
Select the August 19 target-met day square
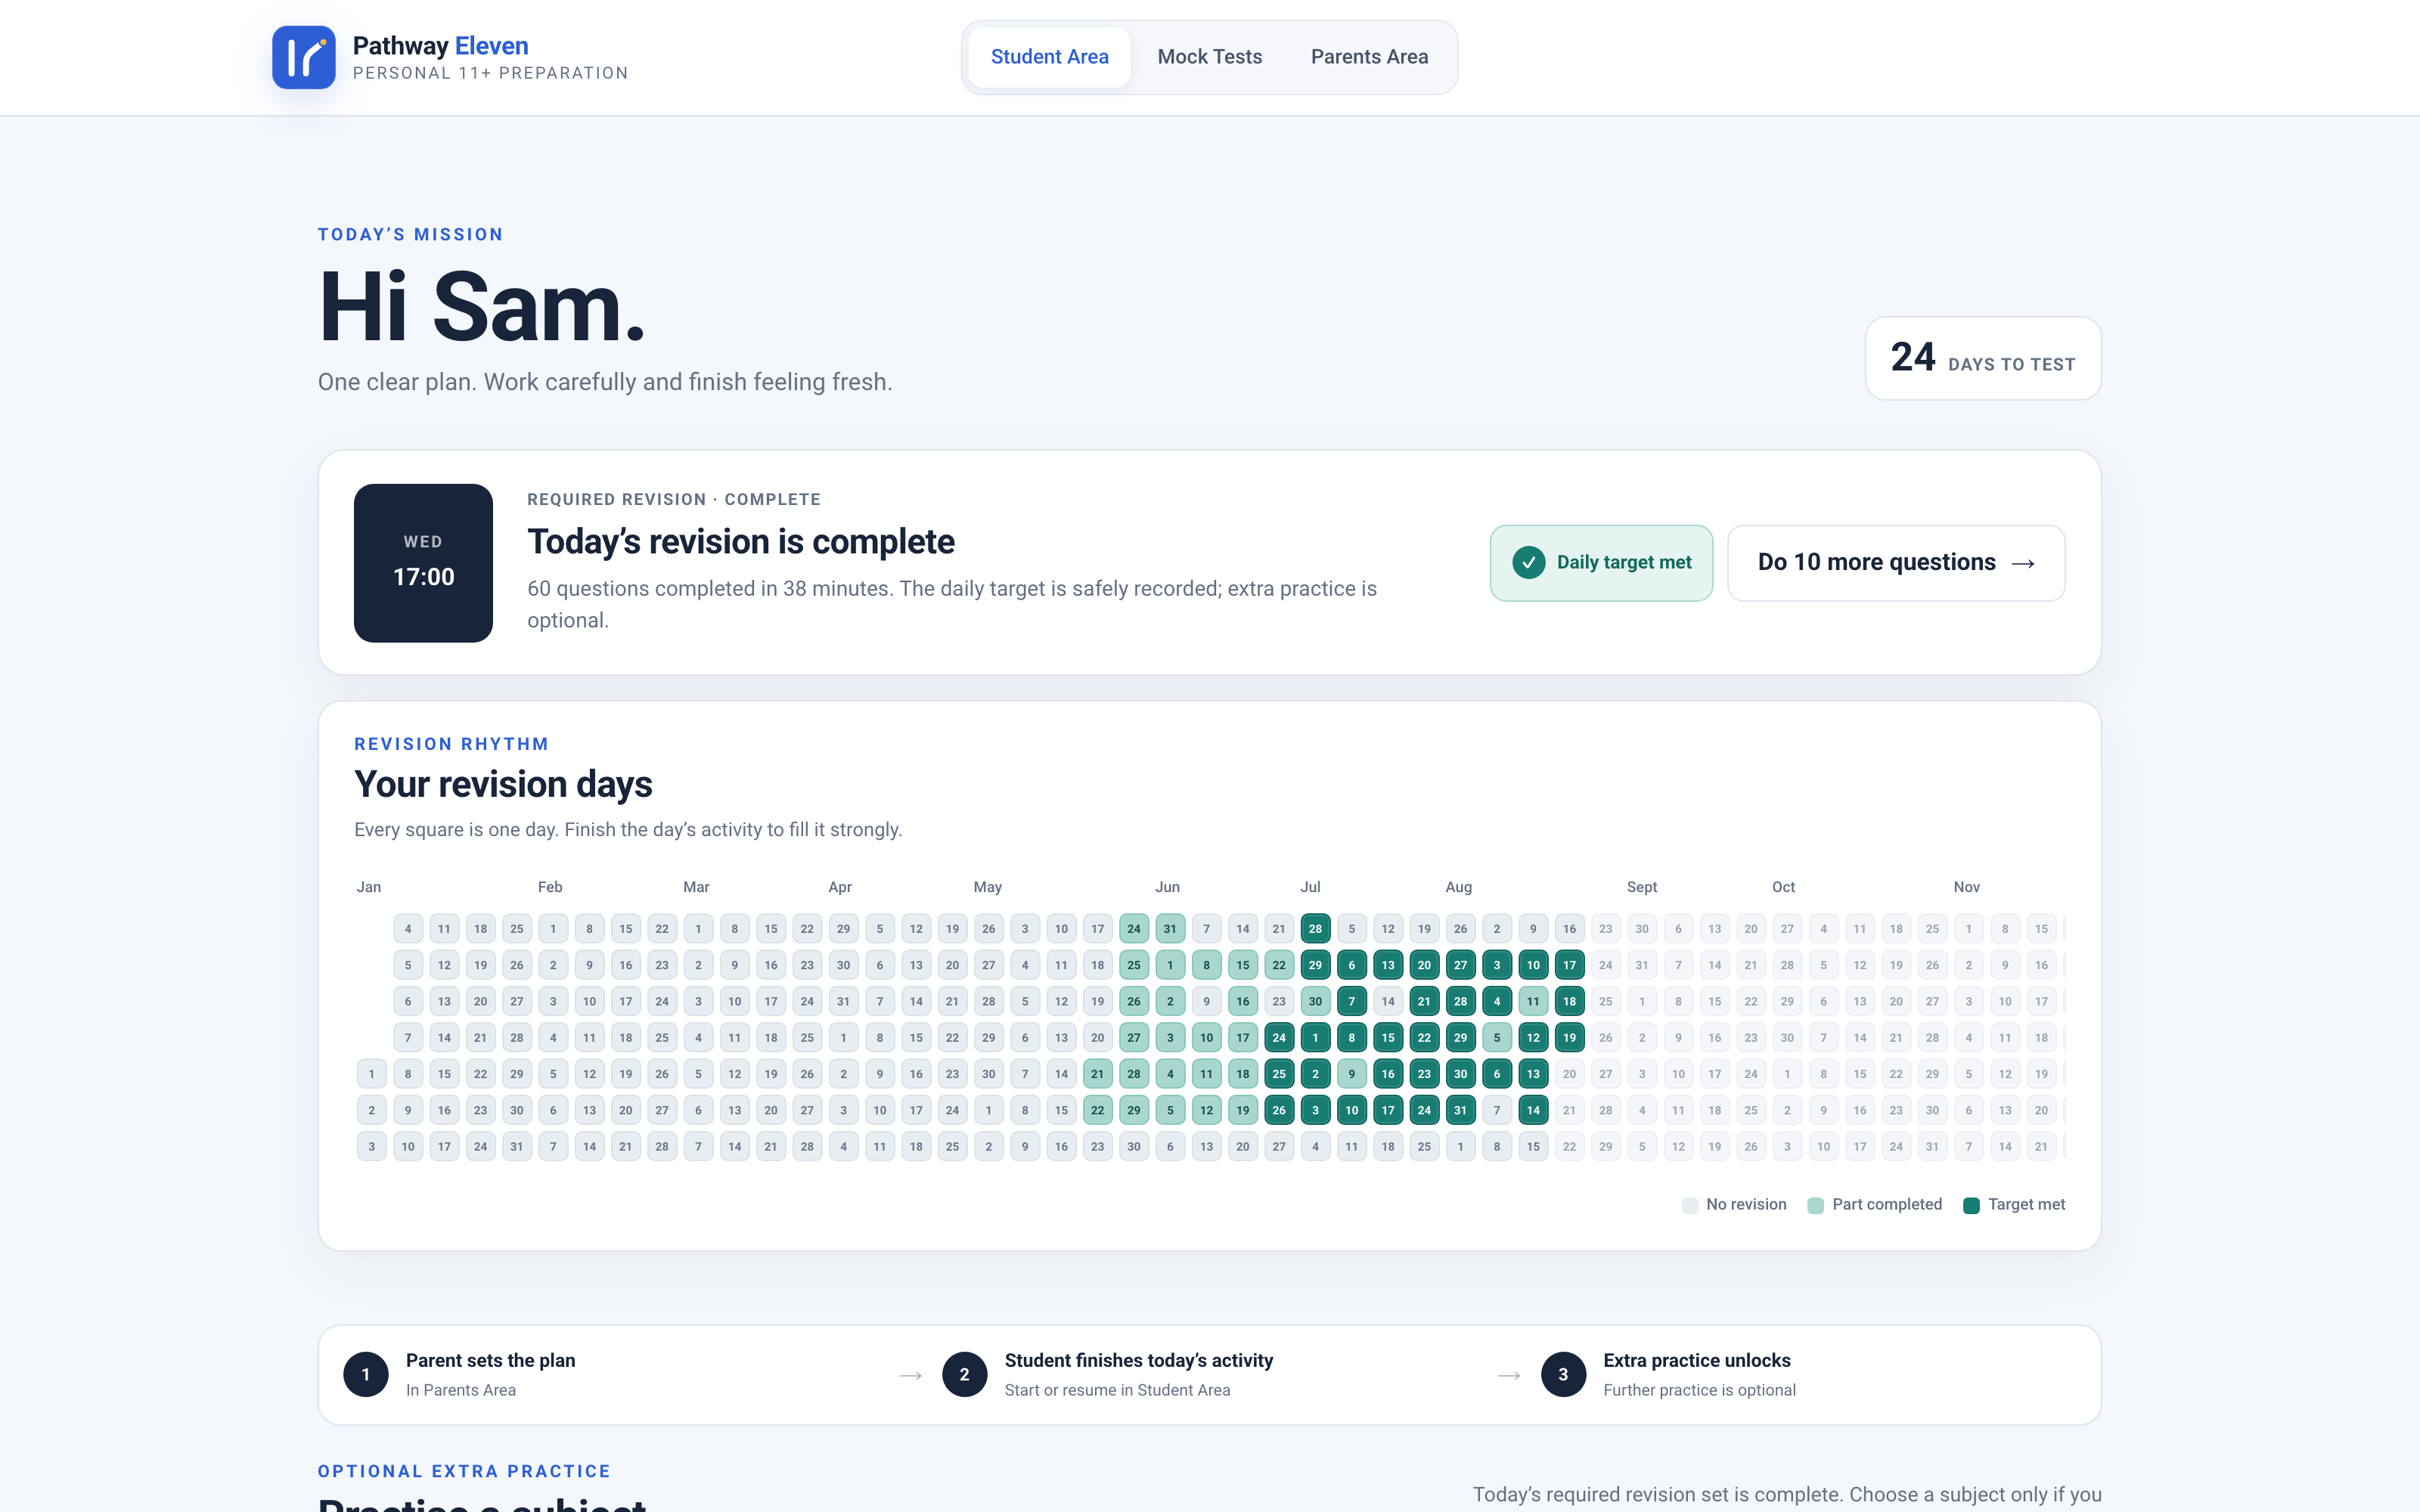click(x=1569, y=1038)
